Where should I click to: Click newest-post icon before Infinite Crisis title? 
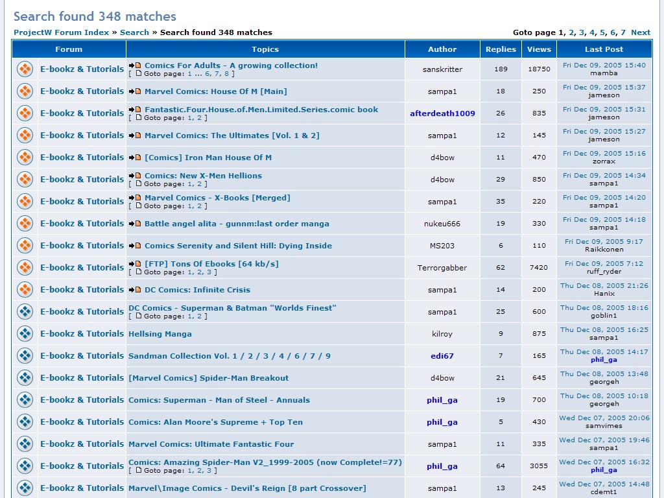click(135, 290)
